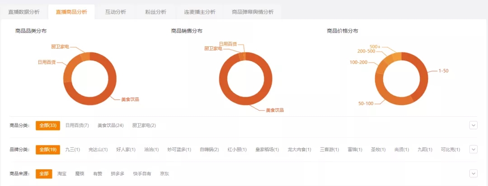This screenshot has height=186, width=488.
Task: Filter product source by 拼多多
Action: click(117, 174)
